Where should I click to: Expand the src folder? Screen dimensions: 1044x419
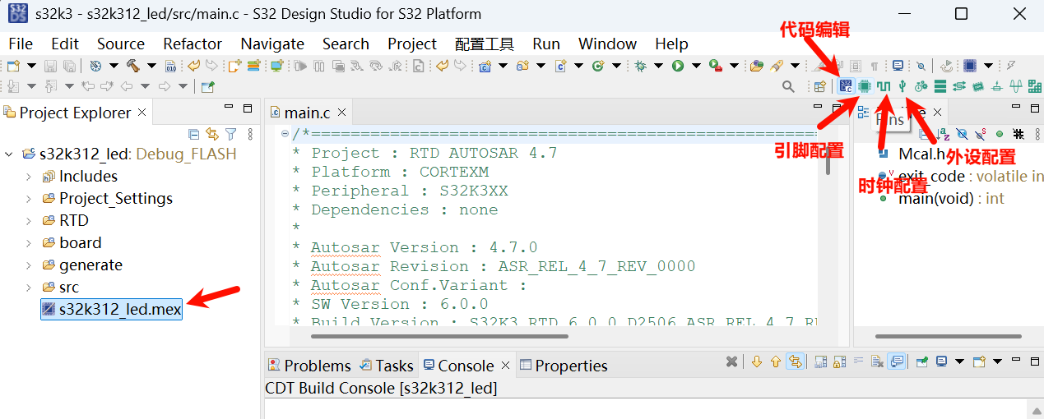(28, 287)
